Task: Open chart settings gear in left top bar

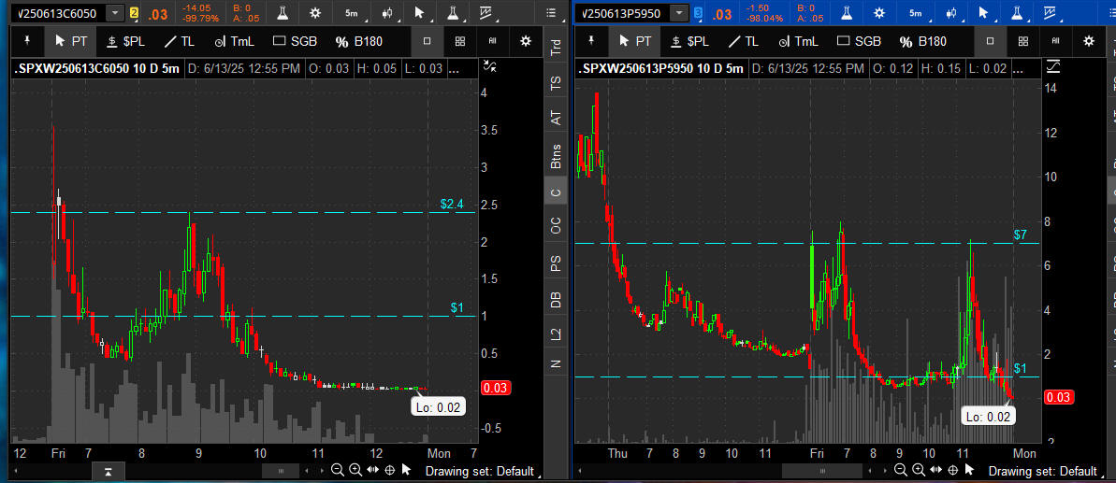Action: click(315, 13)
